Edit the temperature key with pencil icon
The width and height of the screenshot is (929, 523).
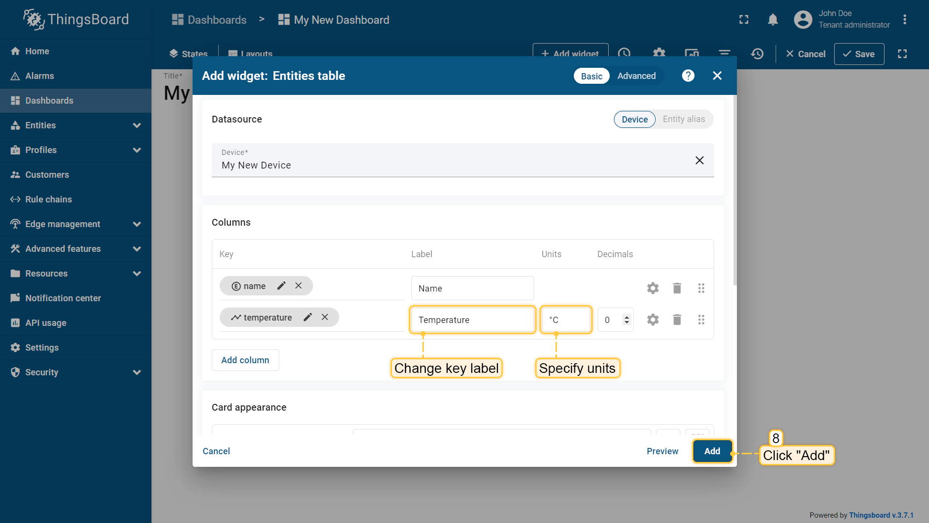(x=308, y=317)
